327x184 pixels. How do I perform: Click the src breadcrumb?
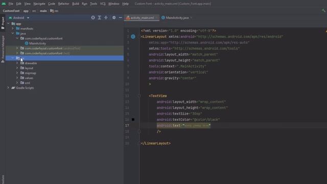(x=34, y=11)
